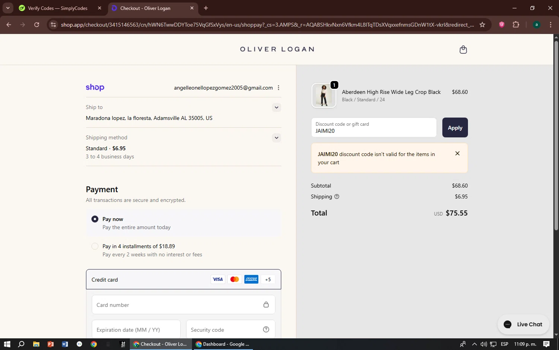559x350 pixels.
Task: Click the shipping info help icon
Action: (337, 197)
